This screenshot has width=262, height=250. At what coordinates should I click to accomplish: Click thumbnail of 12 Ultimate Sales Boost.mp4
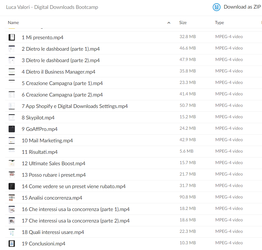(12, 163)
